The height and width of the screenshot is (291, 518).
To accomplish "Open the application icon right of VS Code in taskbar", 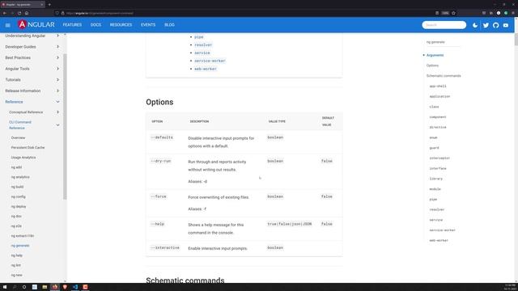I will point(85,287).
